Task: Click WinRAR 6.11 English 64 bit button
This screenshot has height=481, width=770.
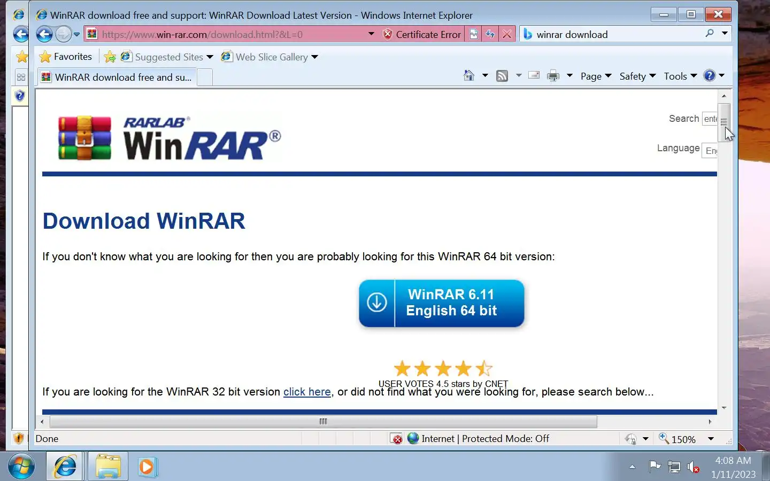Action: click(442, 303)
